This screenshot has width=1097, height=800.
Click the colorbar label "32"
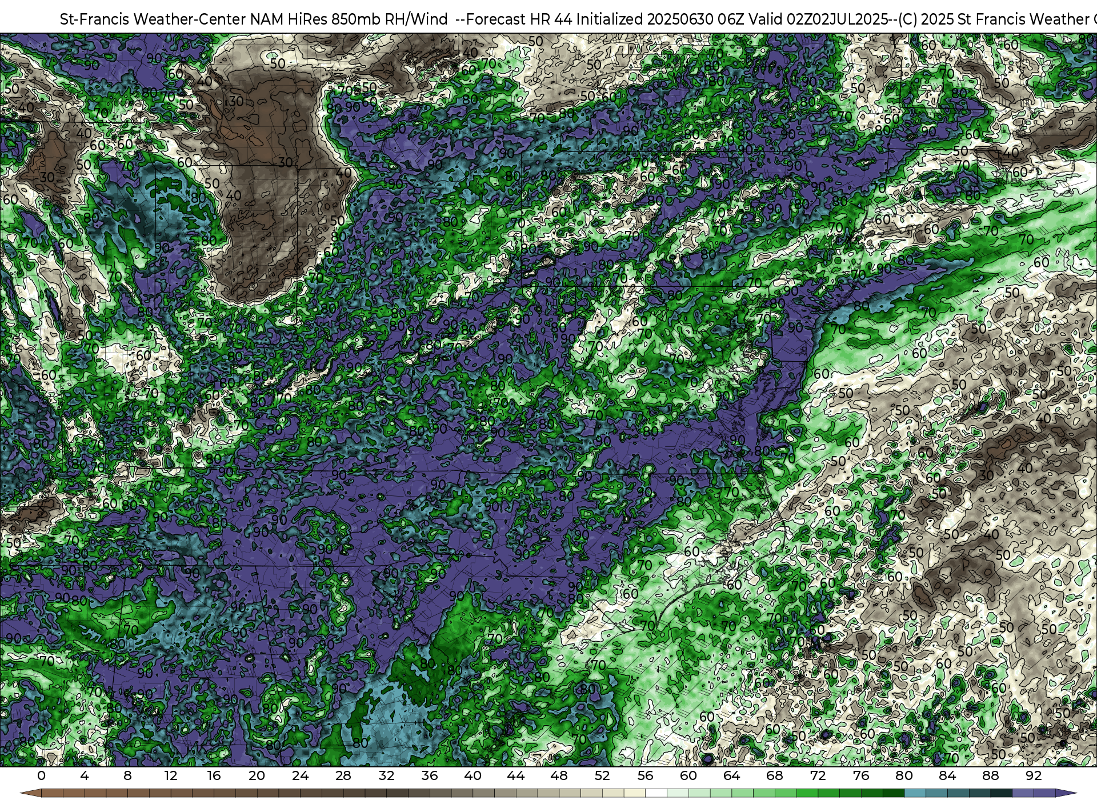386,775
